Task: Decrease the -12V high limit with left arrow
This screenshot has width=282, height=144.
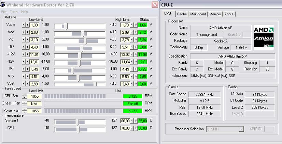Action: pyautogui.click(x=132, y=62)
